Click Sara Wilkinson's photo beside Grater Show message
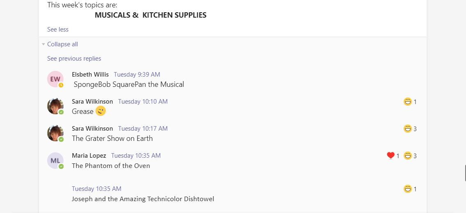The image size is (466, 213). (x=55, y=133)
